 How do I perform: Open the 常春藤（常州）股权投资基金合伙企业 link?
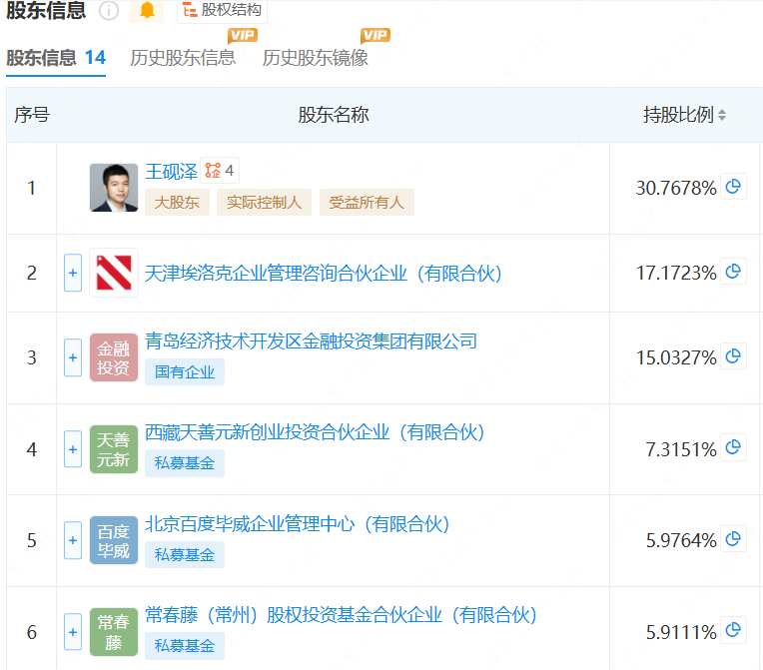[341, 615]
